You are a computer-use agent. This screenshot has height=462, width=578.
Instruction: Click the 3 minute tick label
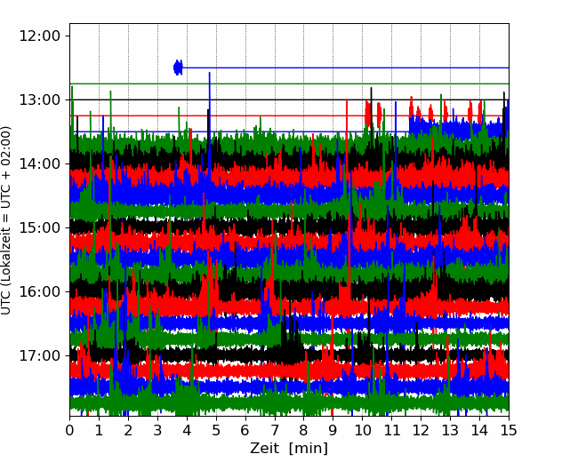click(157, 430)
